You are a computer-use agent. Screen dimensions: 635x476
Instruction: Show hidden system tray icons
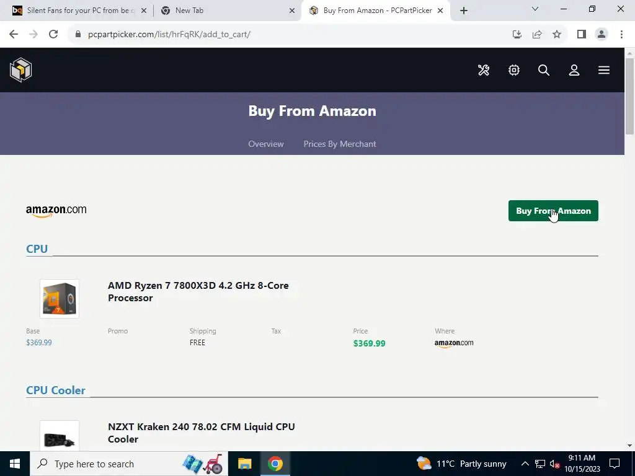pyautogui.click(x=525, y=464)
